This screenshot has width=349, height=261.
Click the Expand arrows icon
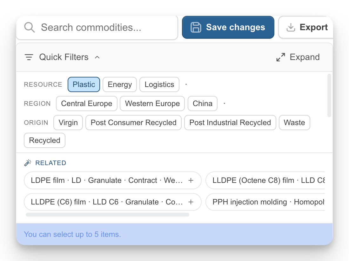(281, 57)
